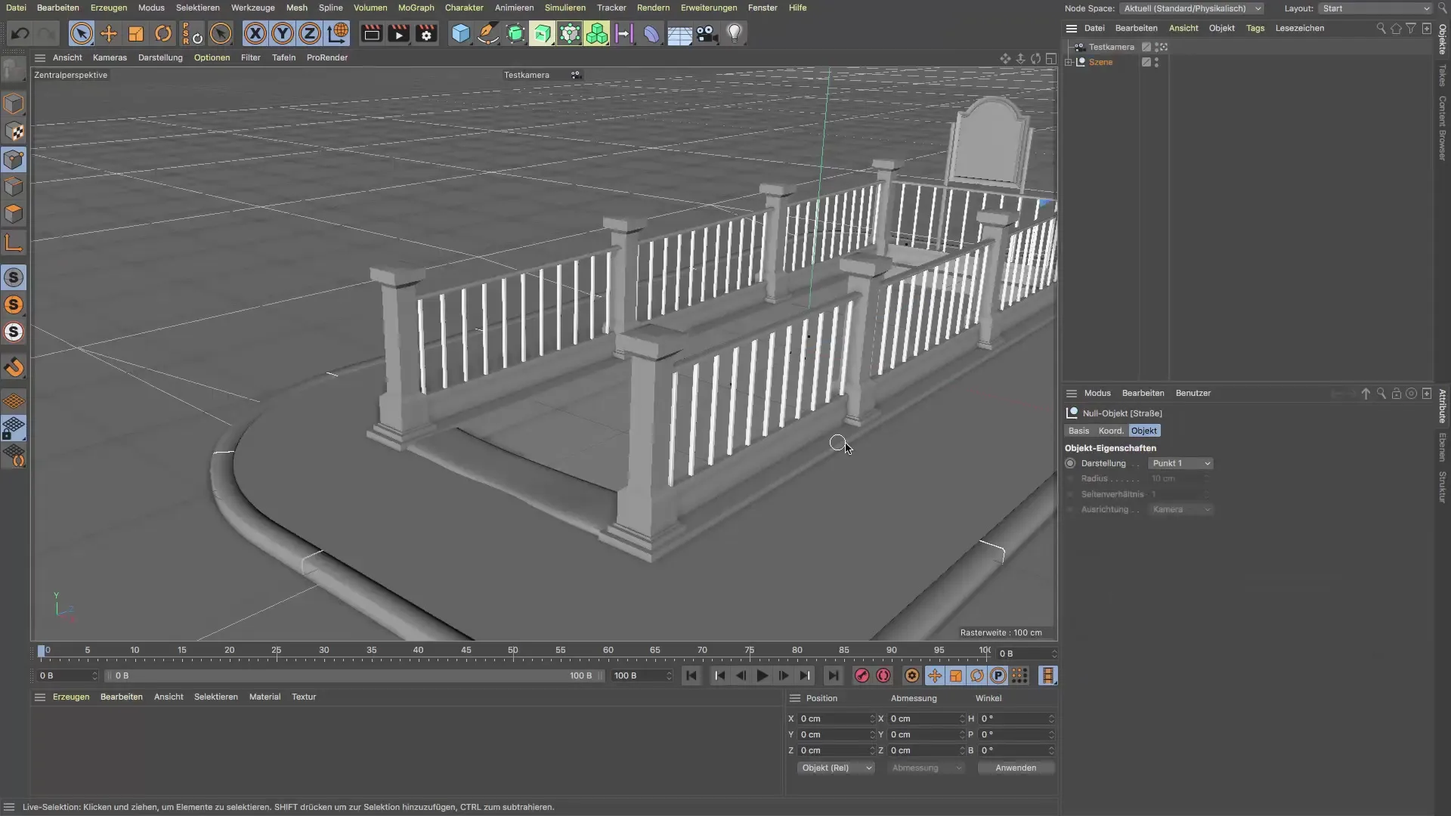Image resolution: width=1451 pixels, height=816 pixels.
Task: Click the world coordinate system icon
Action: coord(338,33)
